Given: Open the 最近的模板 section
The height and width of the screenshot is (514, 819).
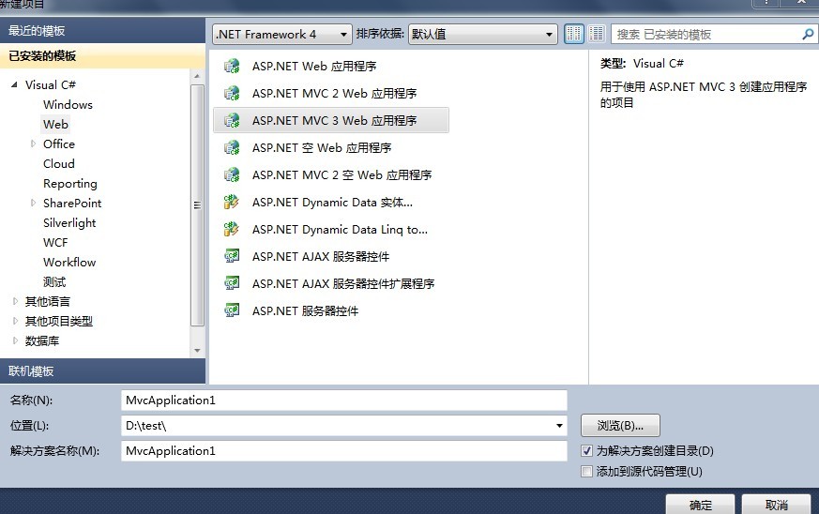Looking at the screenshot, I should click(102, 31).
